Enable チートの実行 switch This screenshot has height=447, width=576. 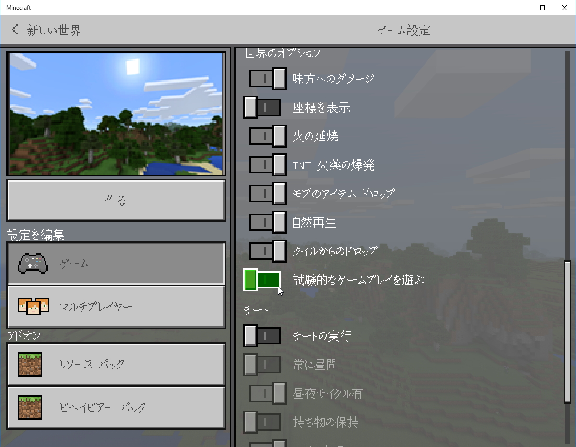(262, 336)
